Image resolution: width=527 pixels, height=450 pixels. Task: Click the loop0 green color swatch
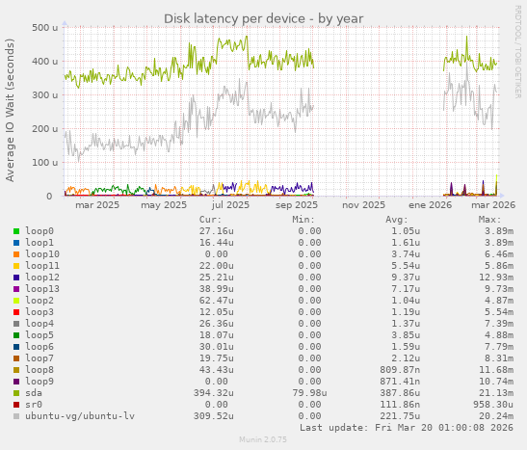click(x=16, y=231)
